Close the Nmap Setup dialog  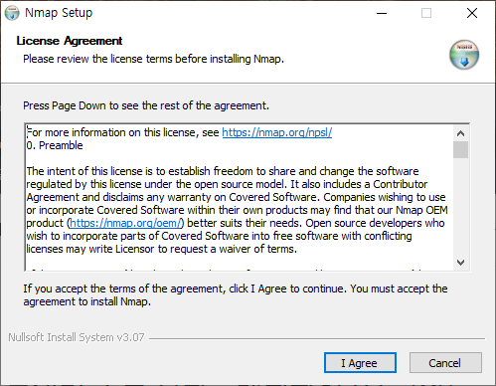point(472,13)
